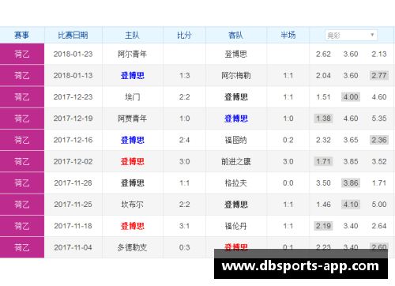Select odds 2.04

[323, 76]
